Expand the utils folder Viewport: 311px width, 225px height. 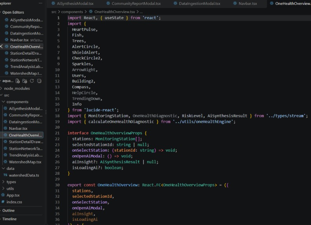click(10, 188)
